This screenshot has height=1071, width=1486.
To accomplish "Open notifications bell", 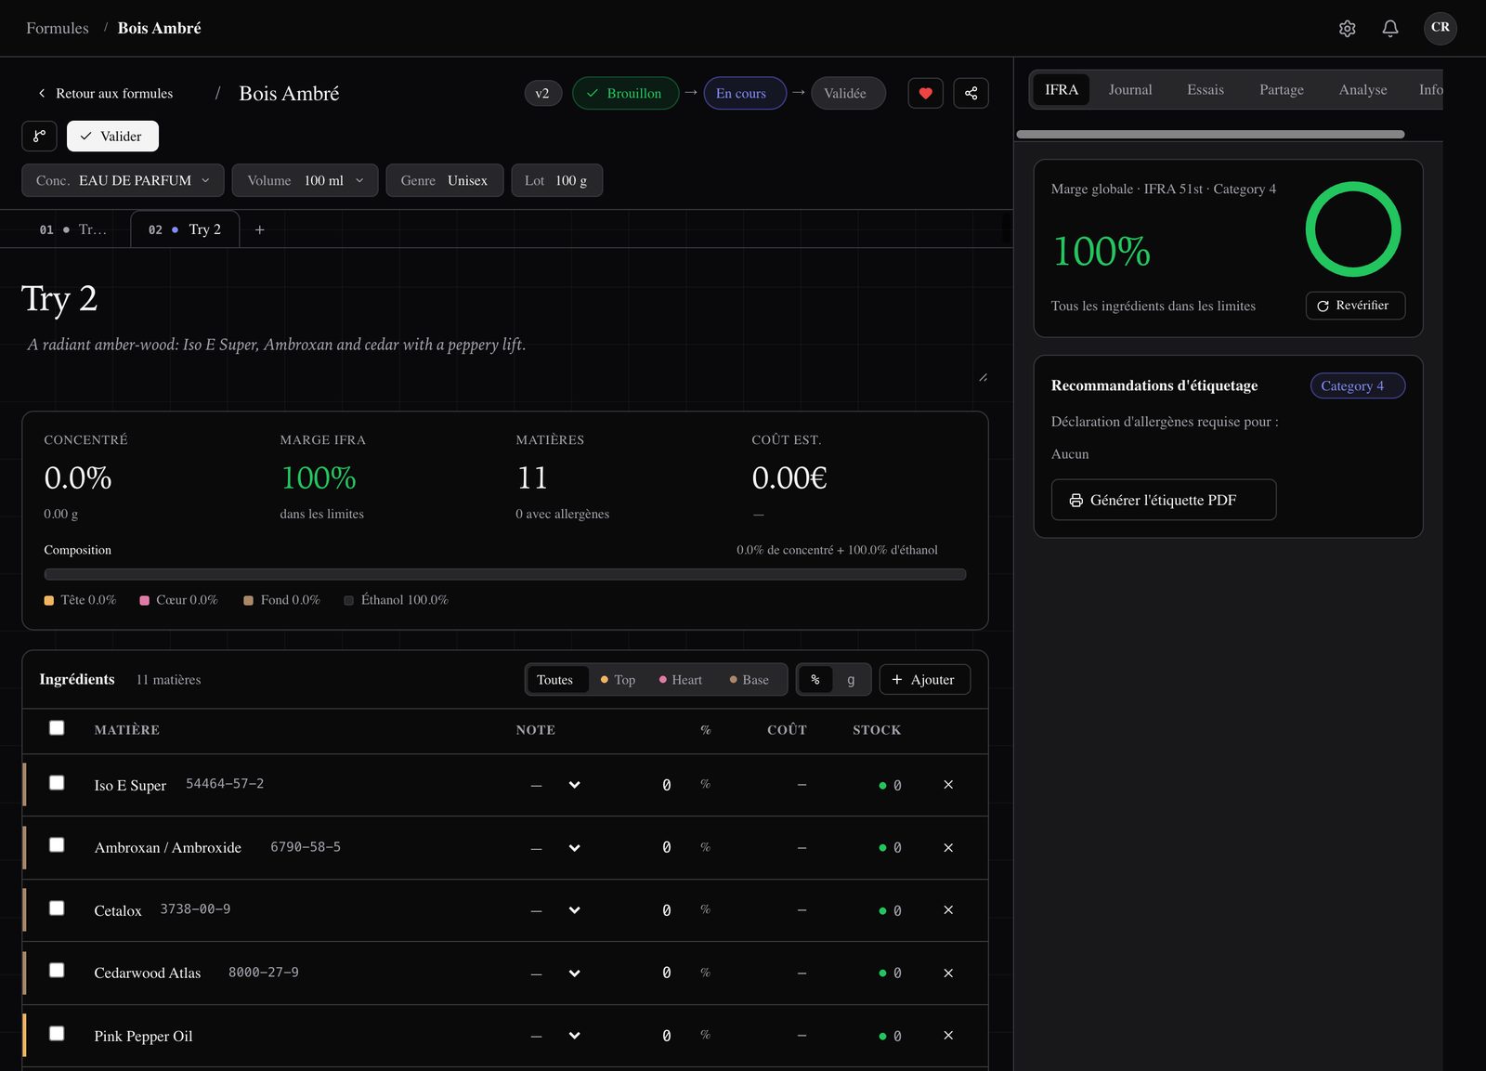I will 1390,29.
